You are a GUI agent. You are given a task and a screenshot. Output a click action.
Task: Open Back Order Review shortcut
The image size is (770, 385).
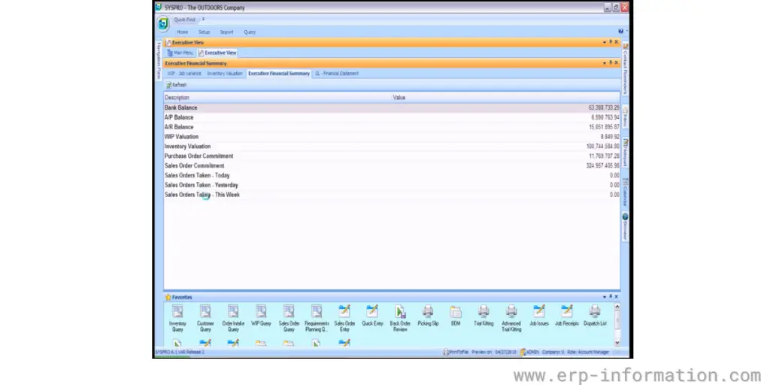click(x=400, y=312)
